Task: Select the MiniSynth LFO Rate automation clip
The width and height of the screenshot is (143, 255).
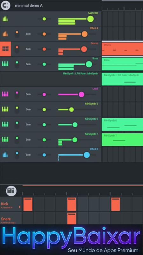Action: 122,79
